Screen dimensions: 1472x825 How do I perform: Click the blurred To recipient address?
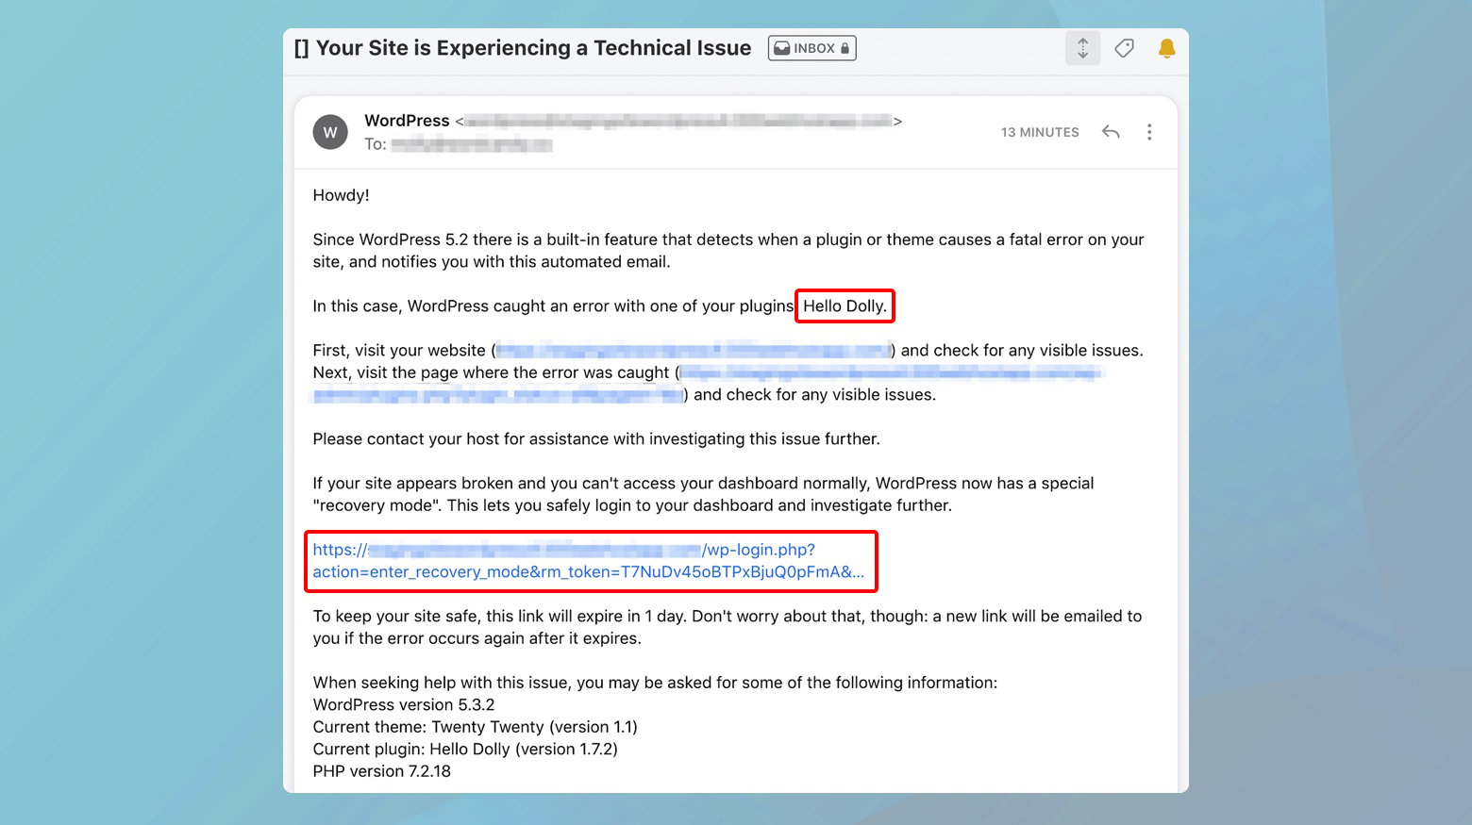point(472,144)
